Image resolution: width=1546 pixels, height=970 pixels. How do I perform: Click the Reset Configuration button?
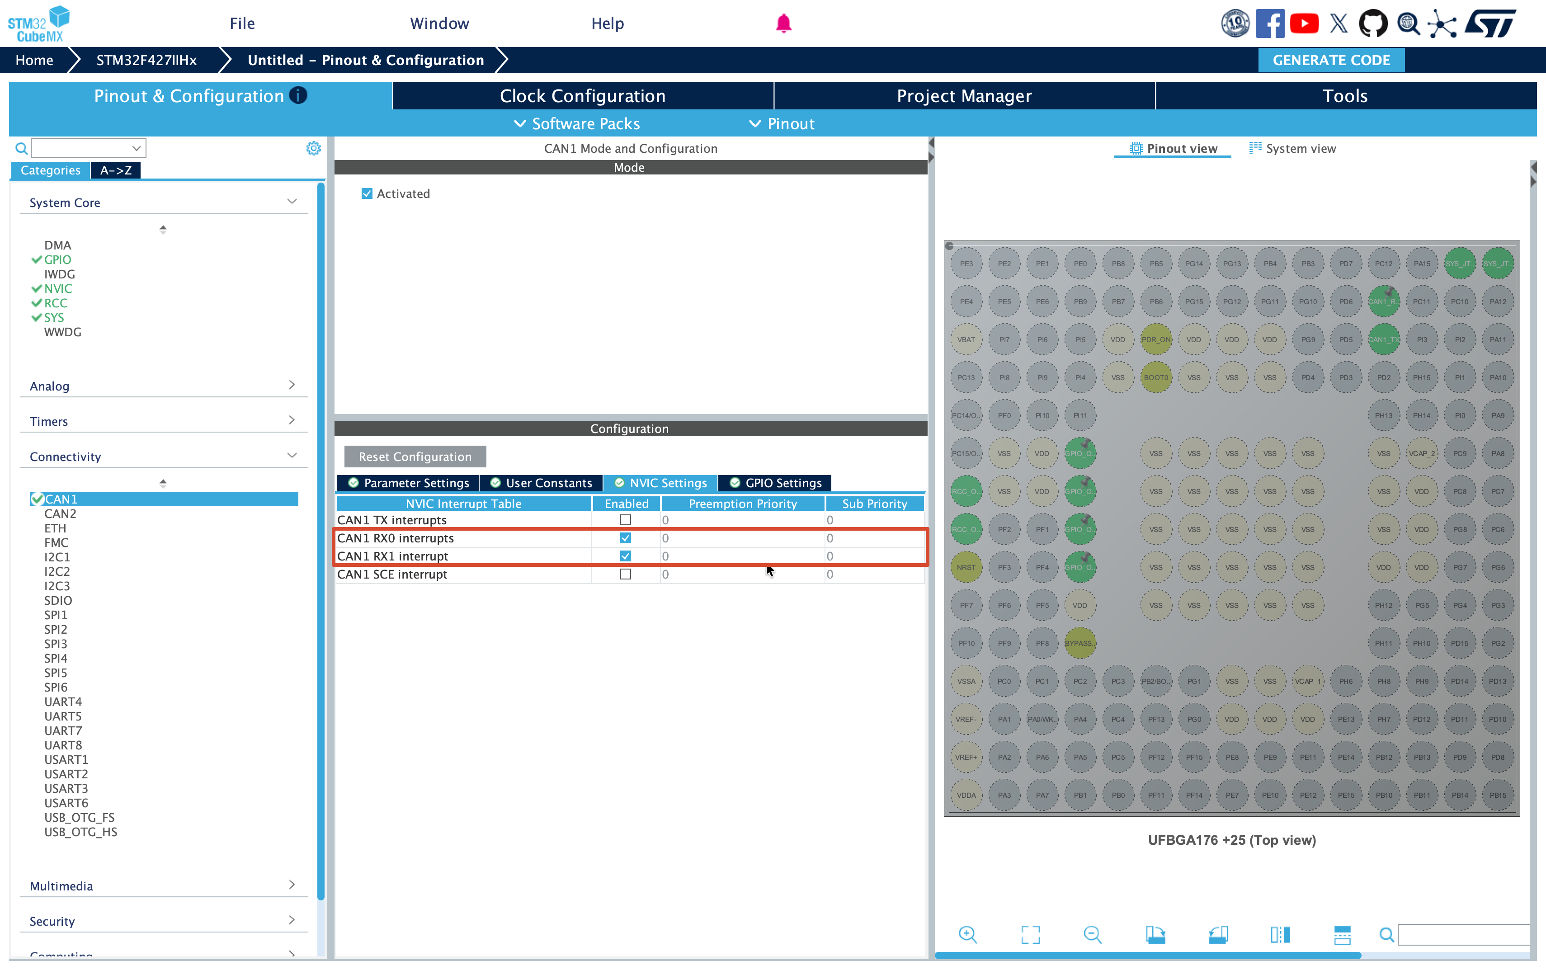click(x=415, y=456)
